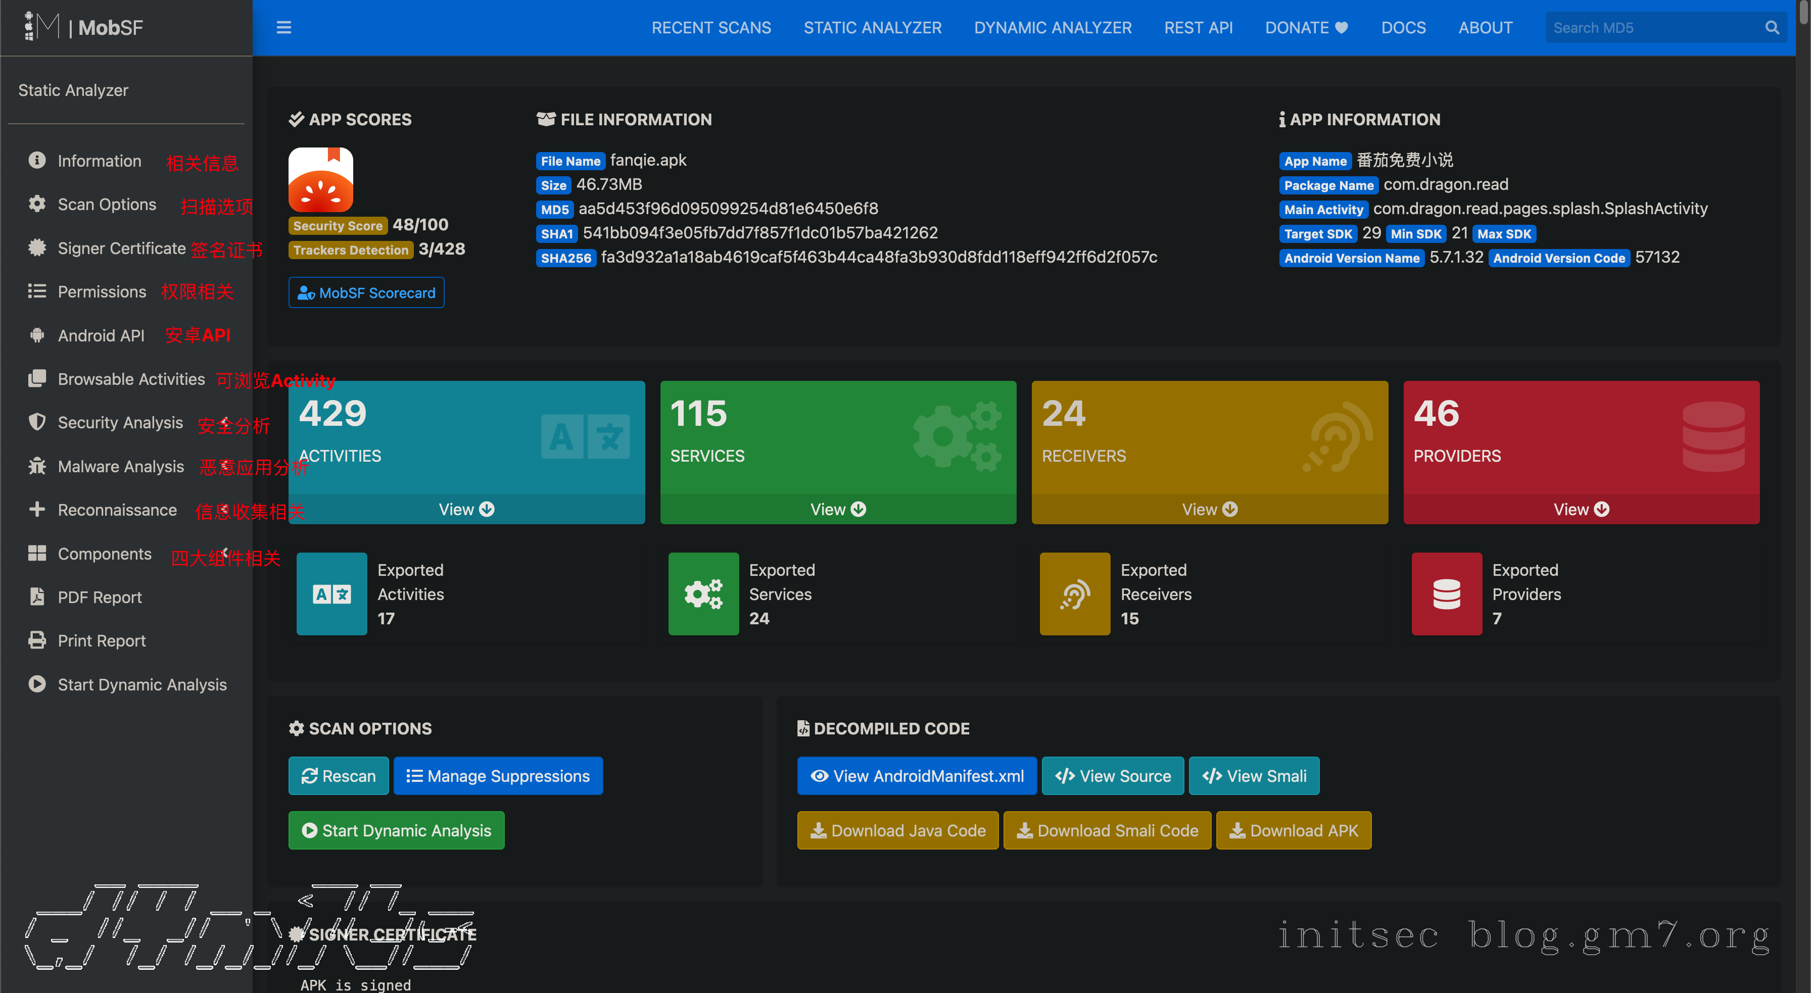This screenshot has height=993, width=1811.
Task: Click the MobSF Scorecard button
Action: pos(365,292)
